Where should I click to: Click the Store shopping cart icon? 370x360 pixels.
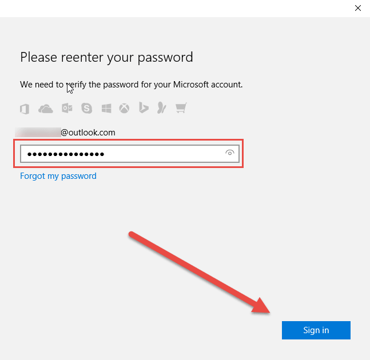coord(181,108)
